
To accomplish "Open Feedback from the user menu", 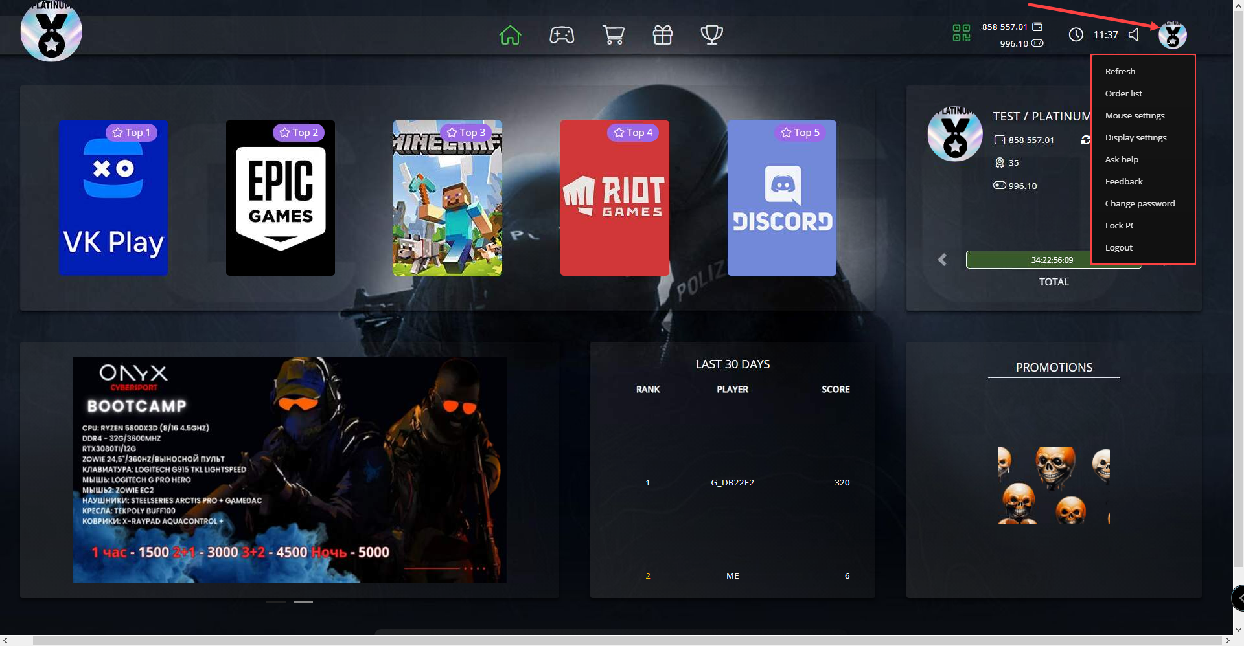I will (1124, 181).
